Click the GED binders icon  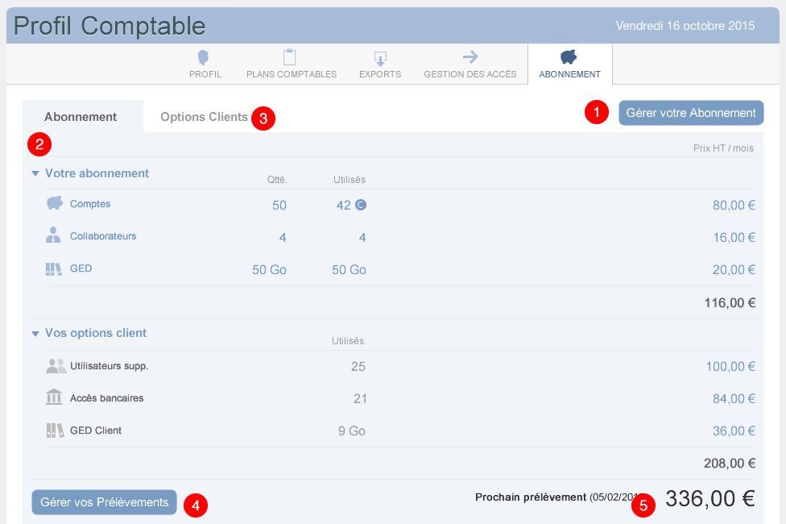click(54, 268)
